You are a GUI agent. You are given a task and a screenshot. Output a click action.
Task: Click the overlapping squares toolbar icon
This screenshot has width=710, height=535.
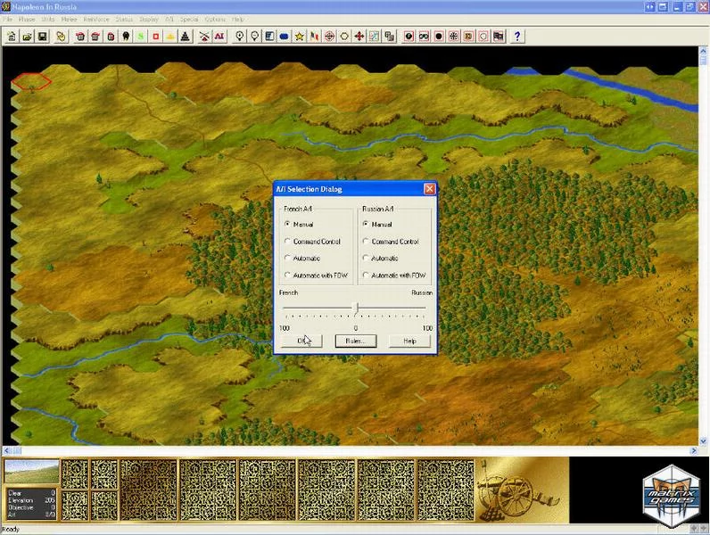[389, 37]
